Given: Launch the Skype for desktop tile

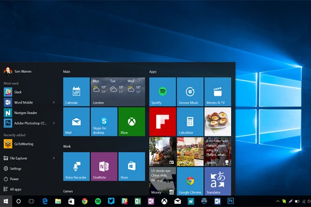Looking at the screenshot, I should tap(104, 122).
